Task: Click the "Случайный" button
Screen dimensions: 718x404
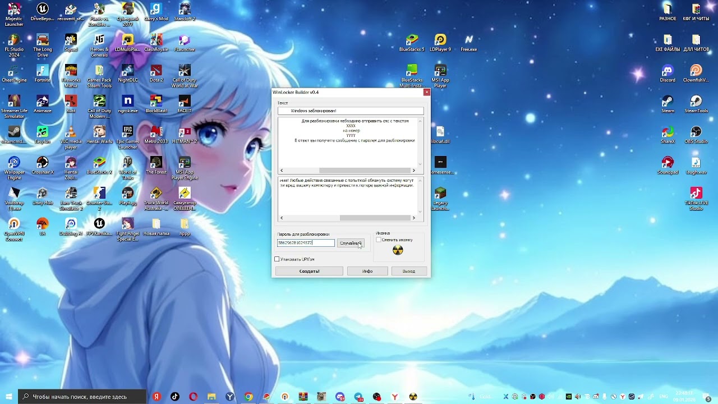Action: 351,243
